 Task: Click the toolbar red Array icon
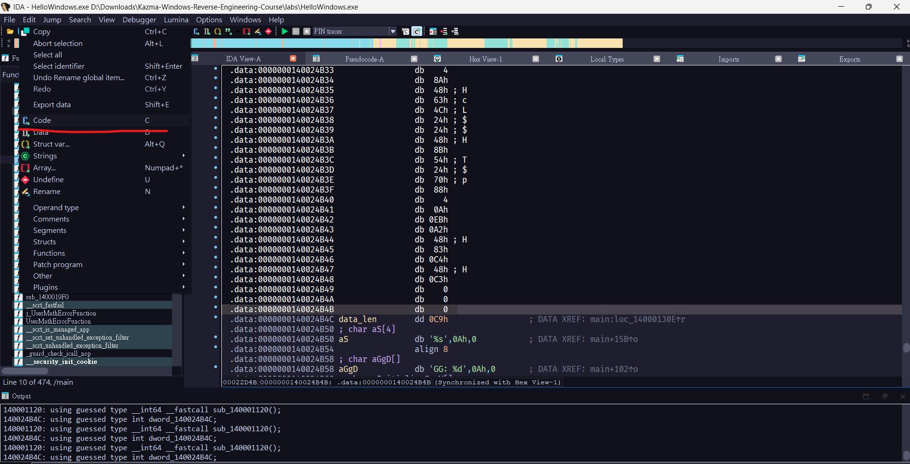point(246,31)
